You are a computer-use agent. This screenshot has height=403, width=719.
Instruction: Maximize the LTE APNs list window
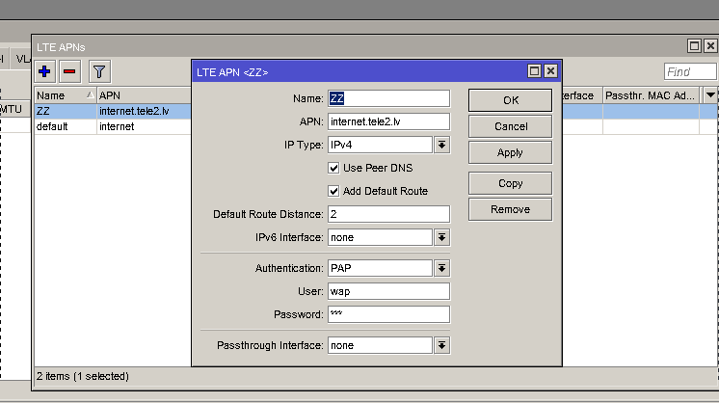click(693, 46)
